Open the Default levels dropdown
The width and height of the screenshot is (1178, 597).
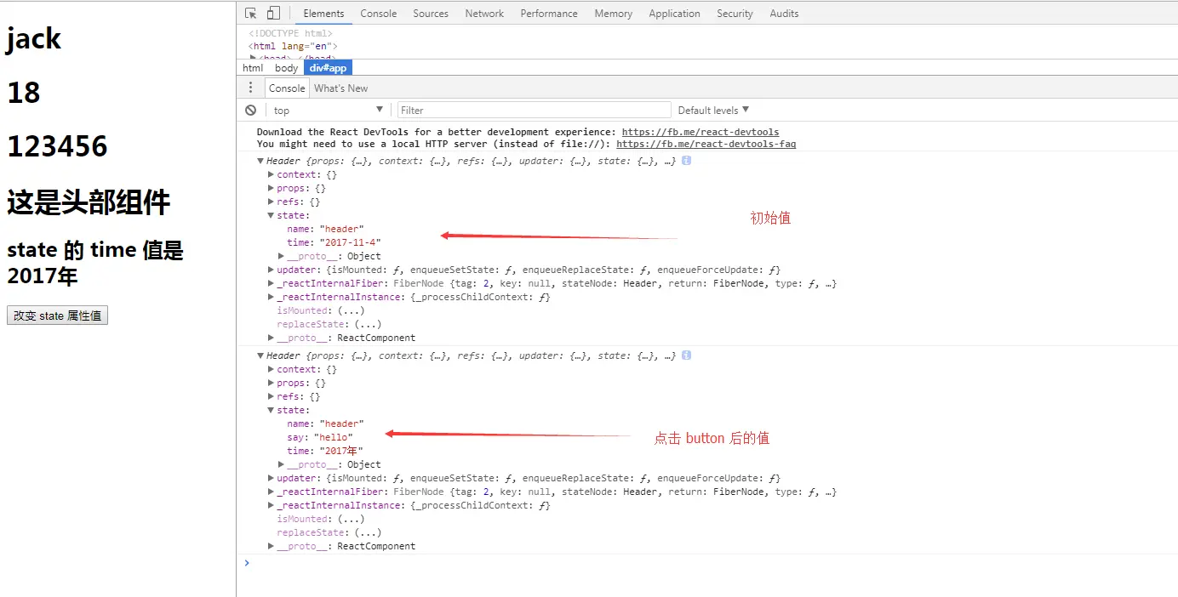tap(713, 111)
